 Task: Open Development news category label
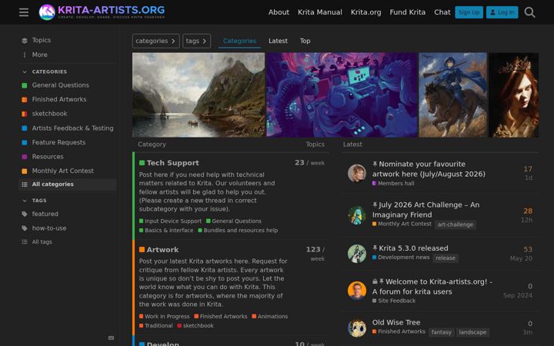[x=401, y=257]
